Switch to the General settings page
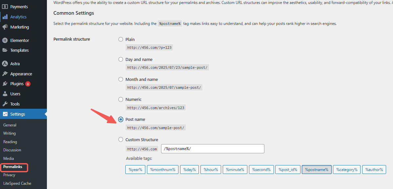The height and width of the screenshot is (189, 393). tap(10, 125)
